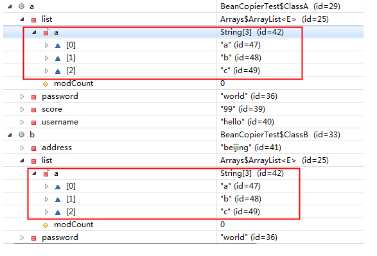Select the score variable row
Viewport: 377px width, 256px height.
tap(183, 109)
